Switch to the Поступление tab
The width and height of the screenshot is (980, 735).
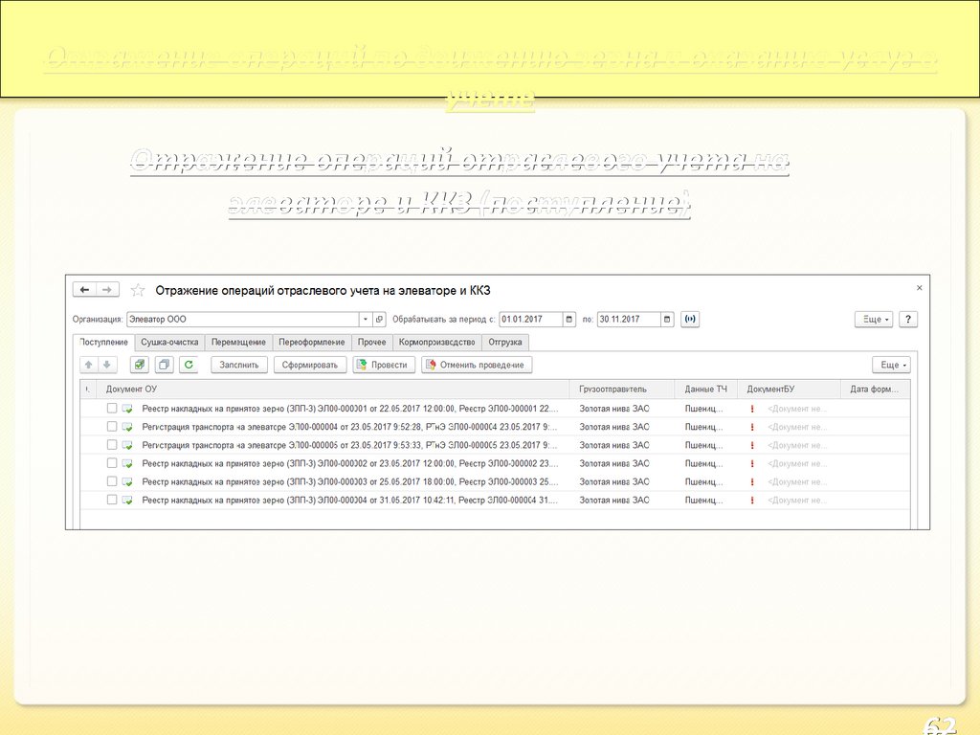tap(103, 343)
